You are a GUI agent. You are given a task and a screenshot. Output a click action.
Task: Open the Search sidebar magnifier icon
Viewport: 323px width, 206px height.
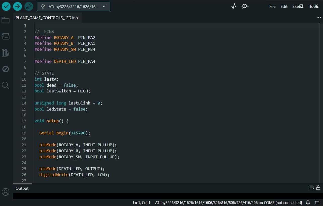pos(6,85)
